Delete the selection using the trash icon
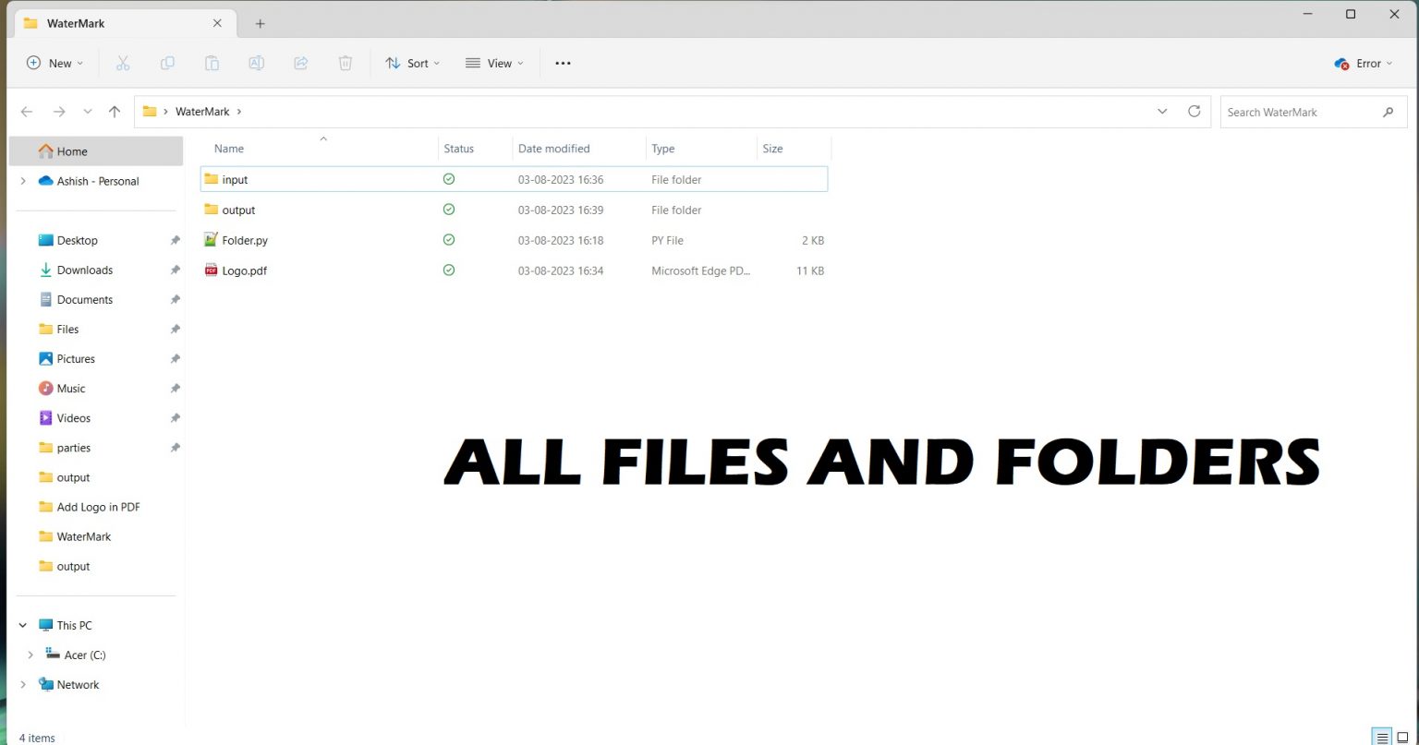This screenshot has height=745, width=1419. (345, 63)
